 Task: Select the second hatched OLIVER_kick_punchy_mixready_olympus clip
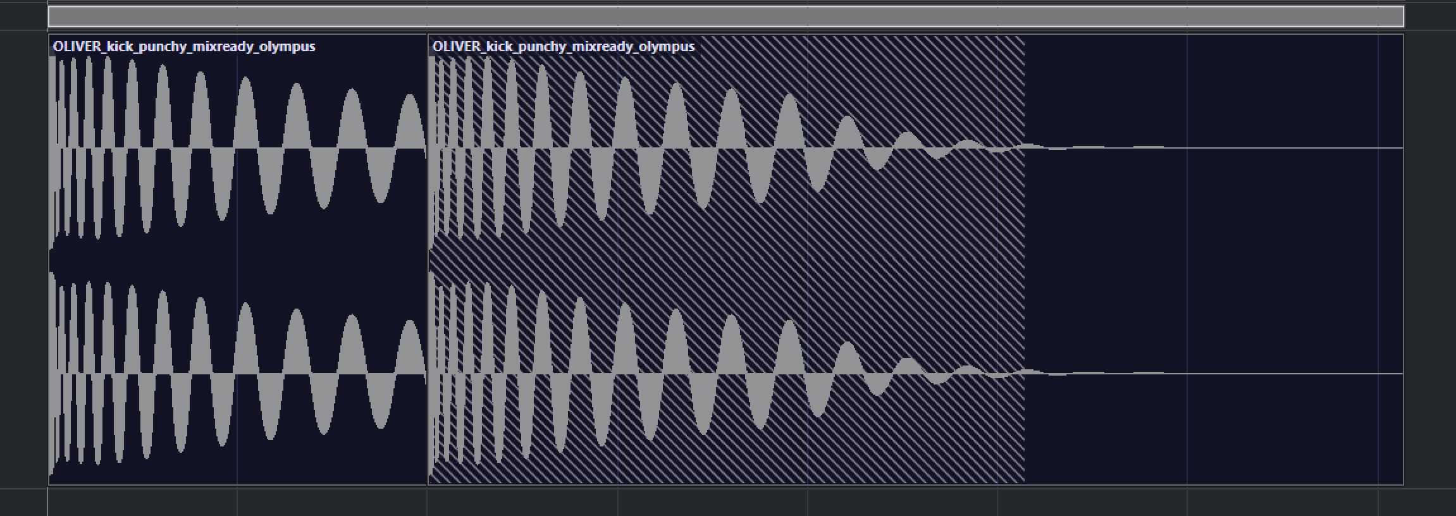915,259
